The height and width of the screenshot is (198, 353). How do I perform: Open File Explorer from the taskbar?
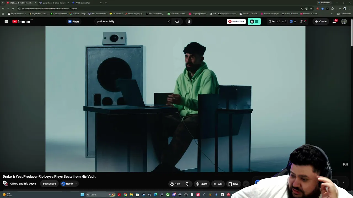(131, 195)
